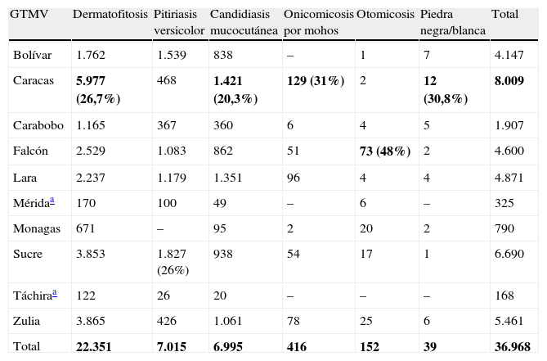Select the Monagas row label

pos(36,232)
